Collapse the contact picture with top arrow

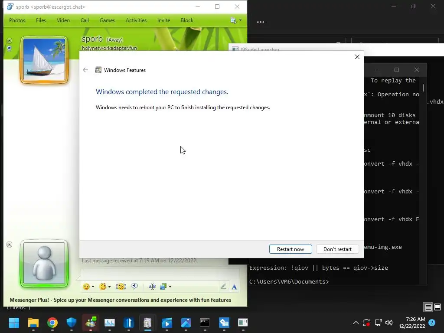point(10,40)
